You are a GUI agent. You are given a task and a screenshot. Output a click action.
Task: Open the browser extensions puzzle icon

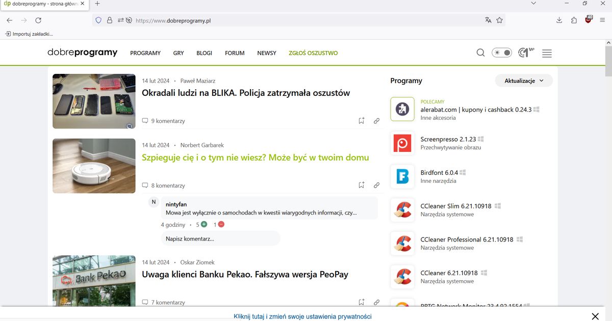[x=574, y=20]
